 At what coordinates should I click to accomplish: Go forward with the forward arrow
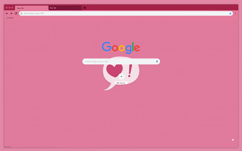11,14
